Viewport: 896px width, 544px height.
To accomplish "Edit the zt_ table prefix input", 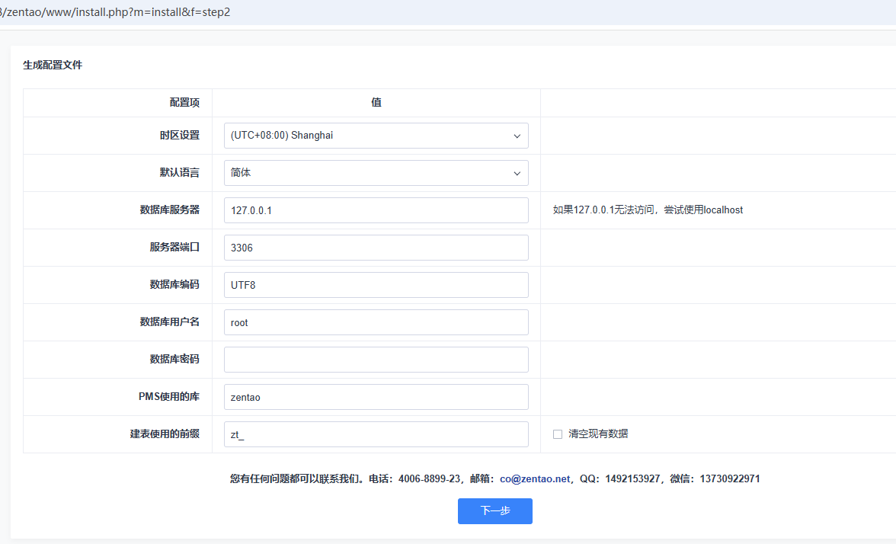I will (x=376, y=434).
